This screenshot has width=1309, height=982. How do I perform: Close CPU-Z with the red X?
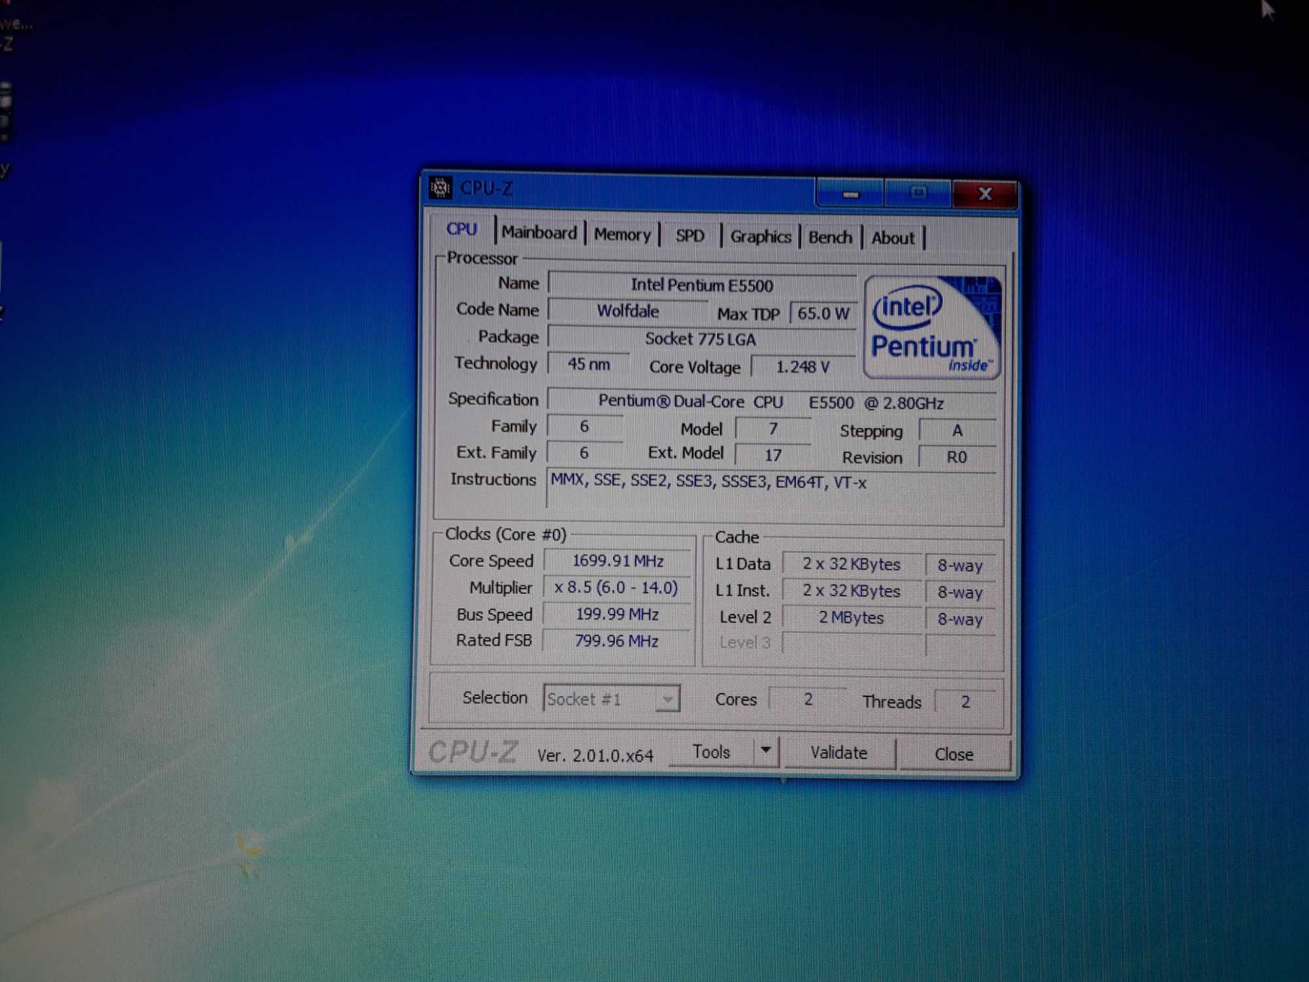click(x=984, y=194)
